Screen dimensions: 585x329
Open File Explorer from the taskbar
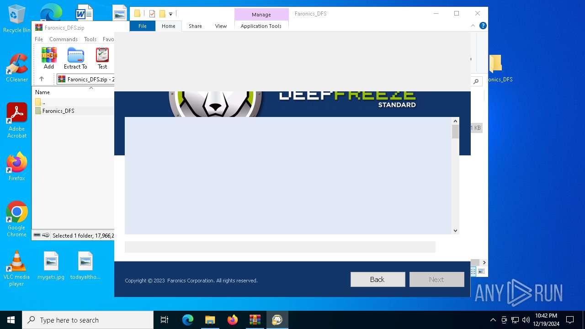pyautogui.click(x=210, y=320)
